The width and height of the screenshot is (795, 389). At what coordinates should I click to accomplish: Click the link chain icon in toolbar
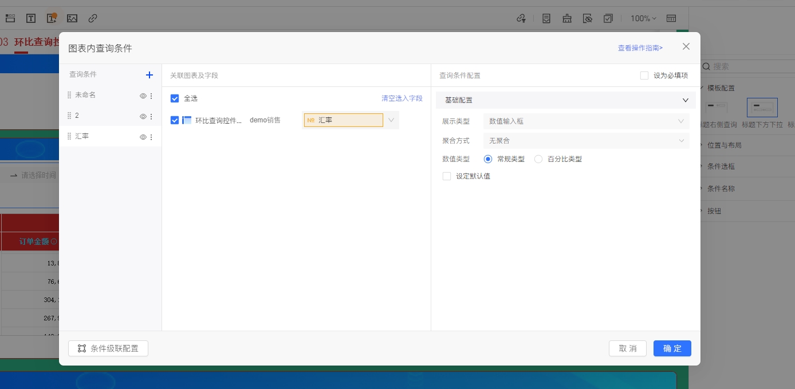pos(93,18)
